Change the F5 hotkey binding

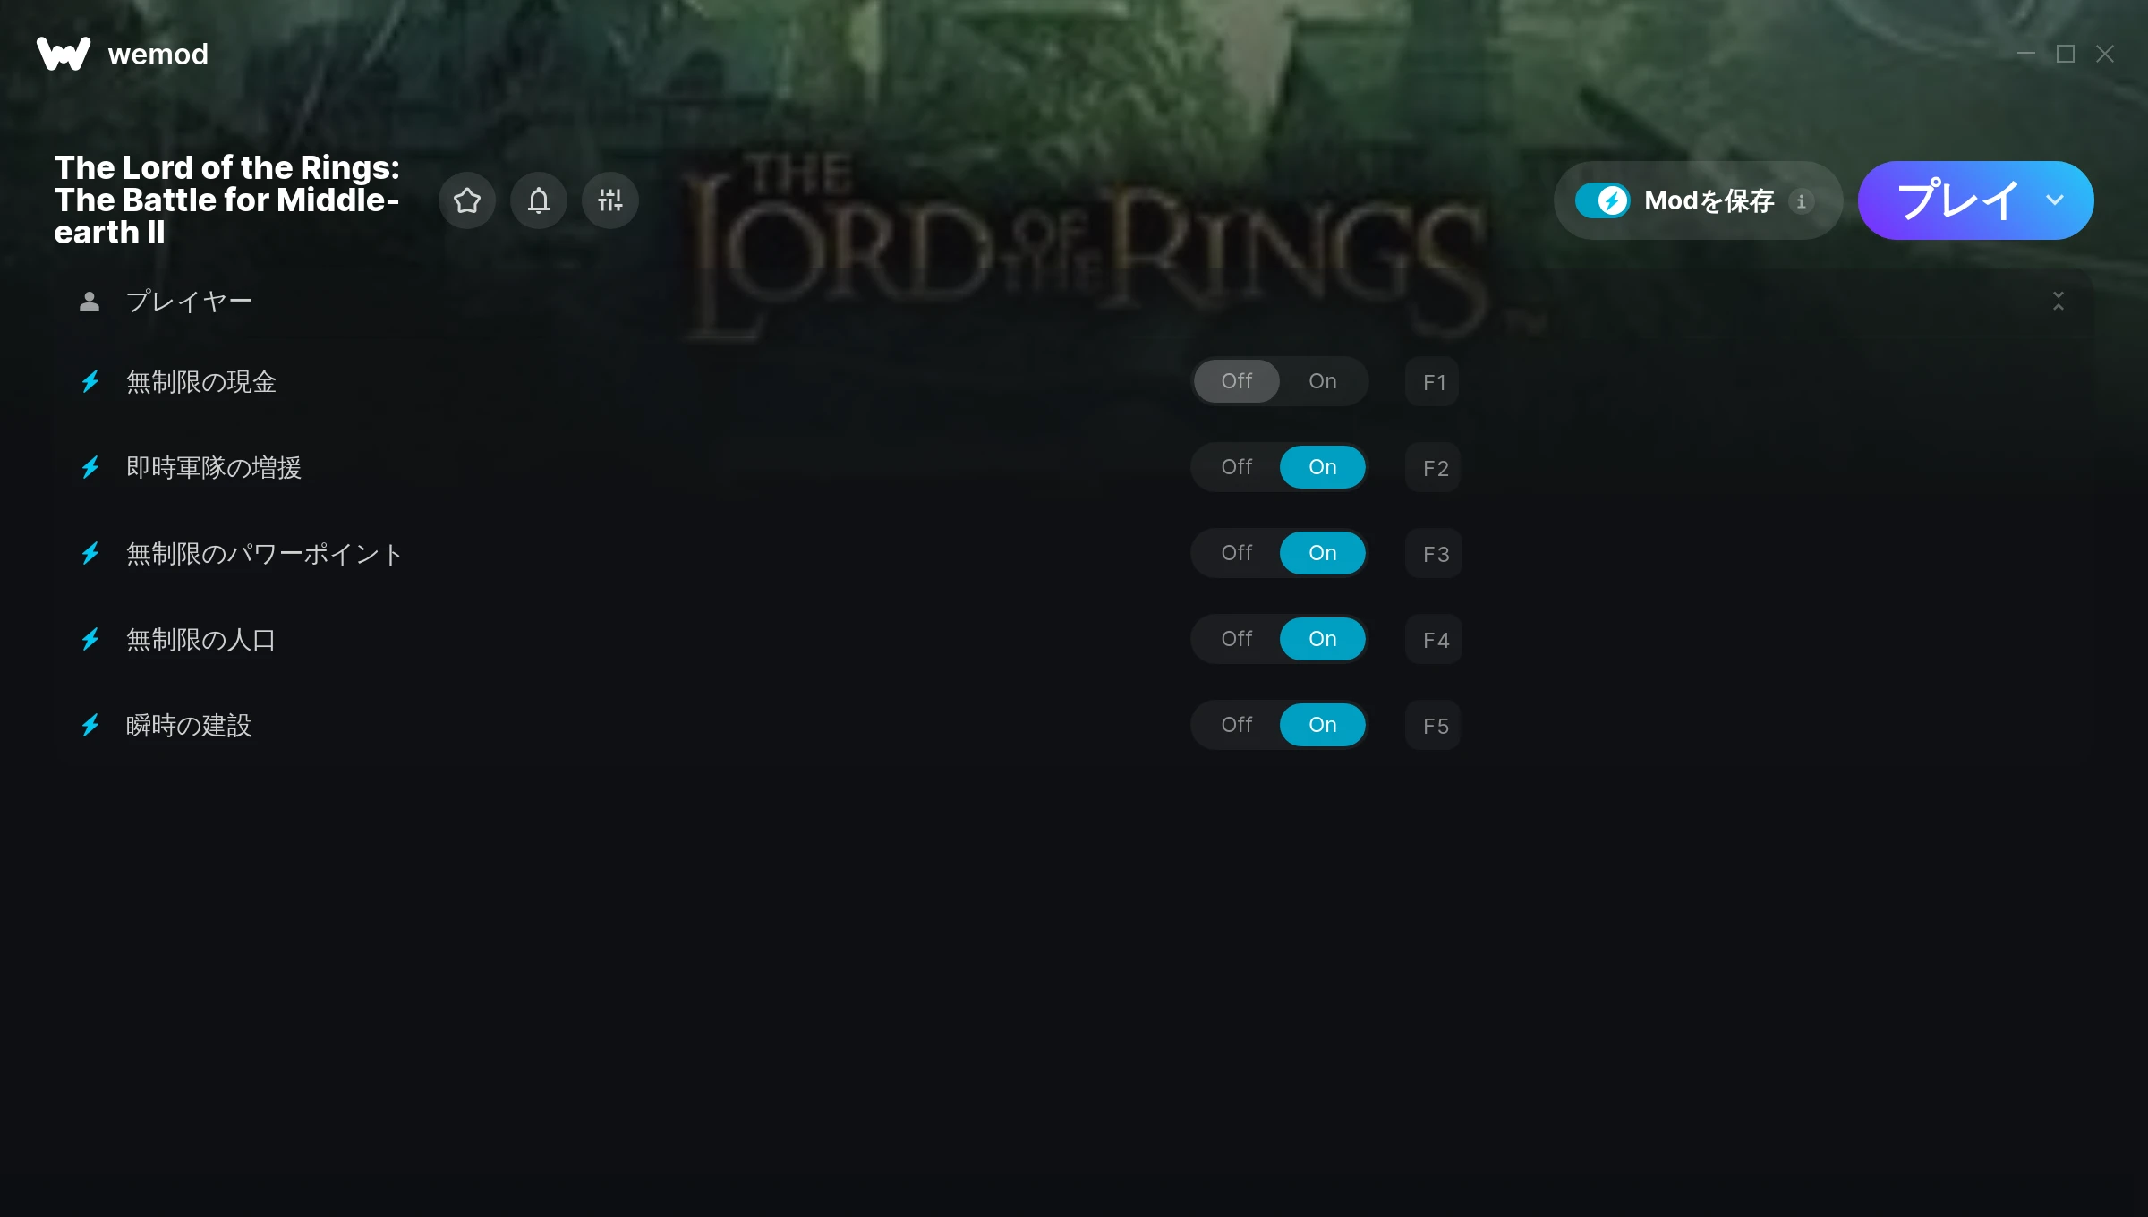click(1434, 726)
